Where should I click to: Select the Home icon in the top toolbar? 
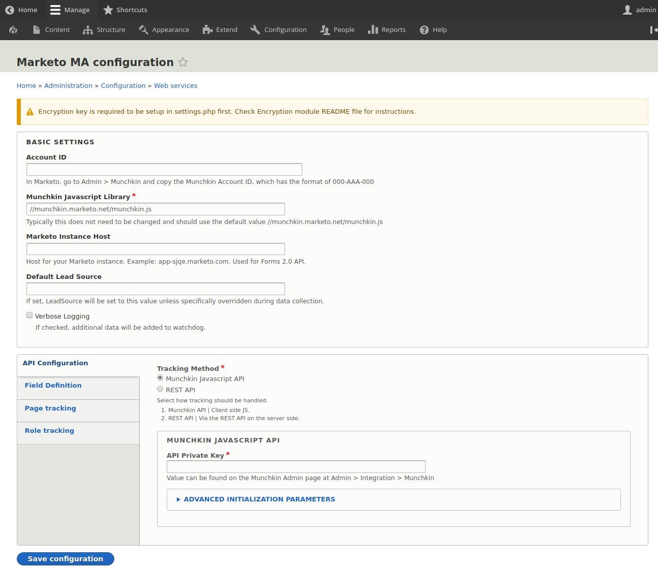click(9, 10)
